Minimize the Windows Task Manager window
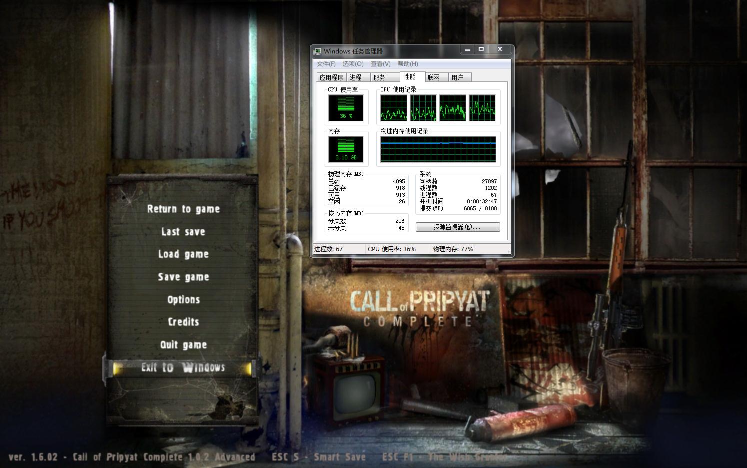 point(467,49)
